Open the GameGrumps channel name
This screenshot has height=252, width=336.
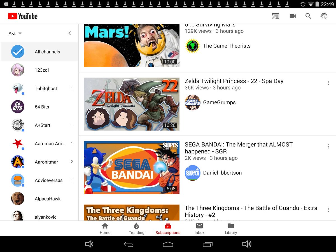click(x=219, y=102)
